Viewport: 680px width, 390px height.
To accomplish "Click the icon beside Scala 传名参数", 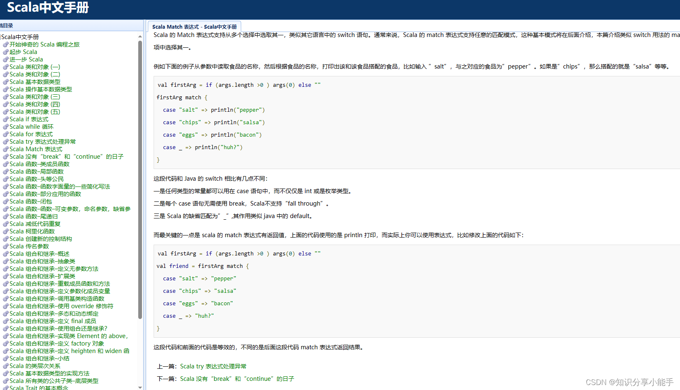I will click(x=6, y=246).
